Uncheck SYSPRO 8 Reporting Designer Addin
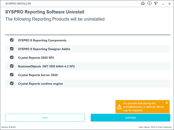 click(x=12, y=49)
